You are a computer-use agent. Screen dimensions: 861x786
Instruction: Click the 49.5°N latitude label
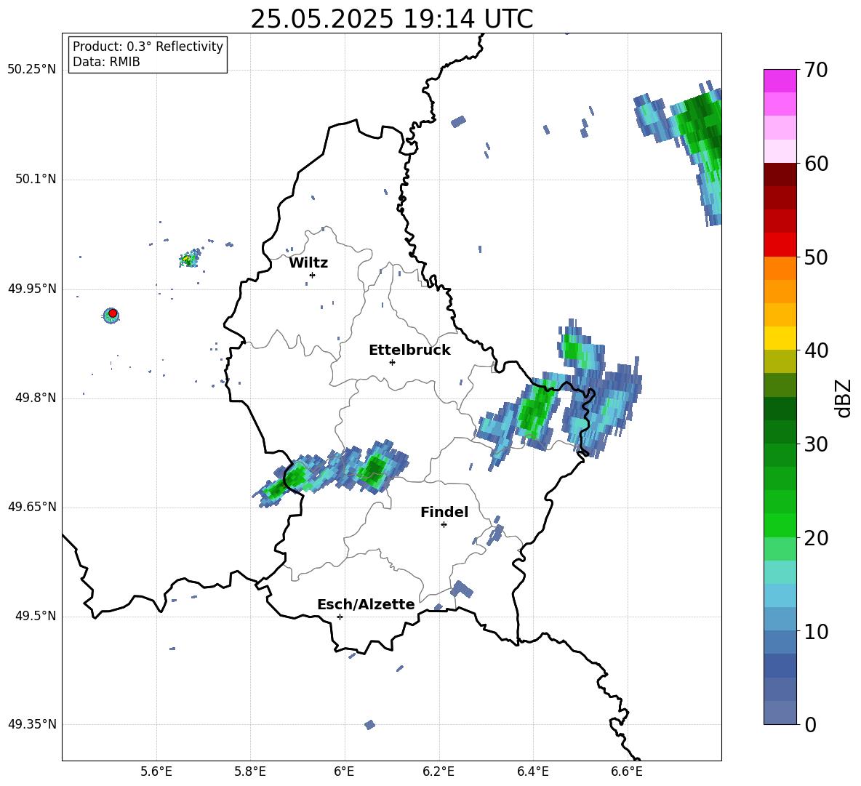point(36,616)
